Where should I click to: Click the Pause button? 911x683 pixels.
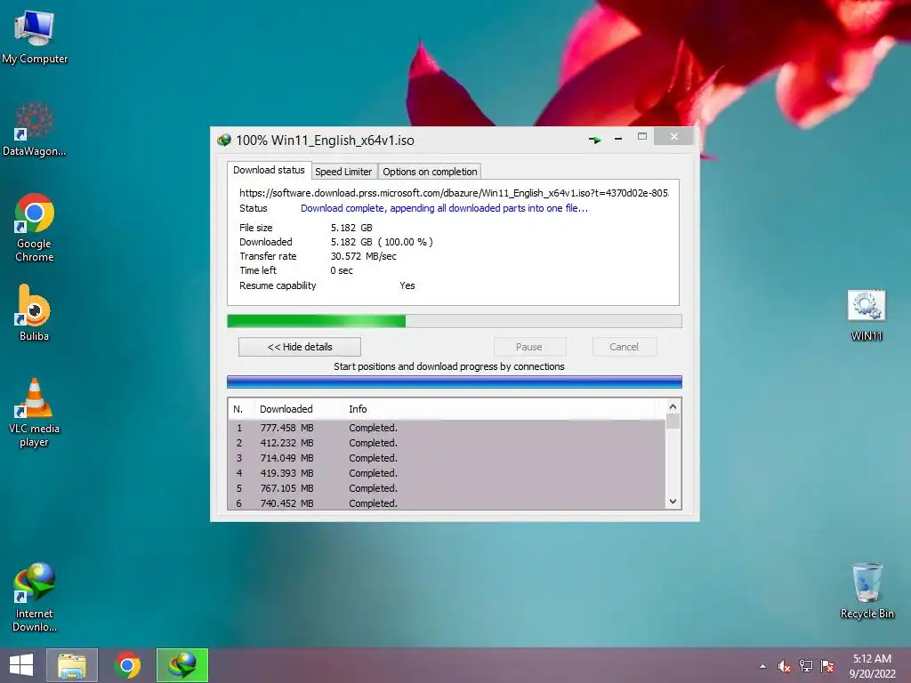529,347
